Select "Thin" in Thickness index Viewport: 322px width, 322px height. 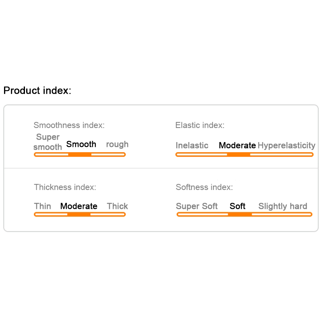(x=43, y=206)
